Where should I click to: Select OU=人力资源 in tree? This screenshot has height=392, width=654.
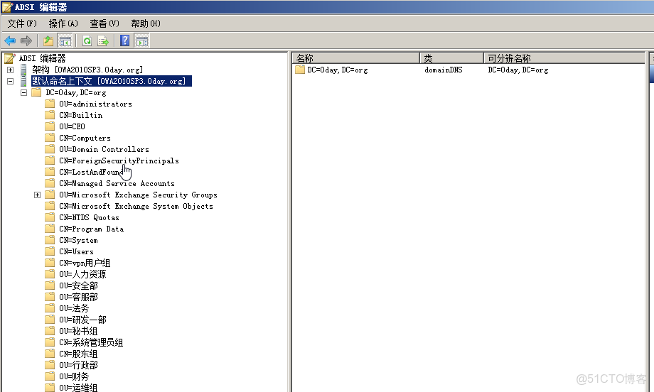[x=82, y=274]
